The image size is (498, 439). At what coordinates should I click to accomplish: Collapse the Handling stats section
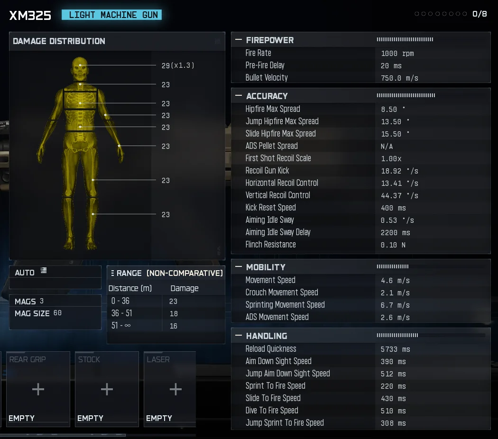click(x=238, y=336)
